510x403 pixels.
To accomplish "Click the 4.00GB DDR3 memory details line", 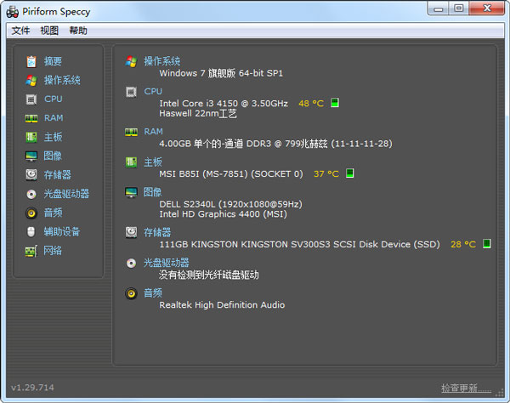I will point(275,144).
